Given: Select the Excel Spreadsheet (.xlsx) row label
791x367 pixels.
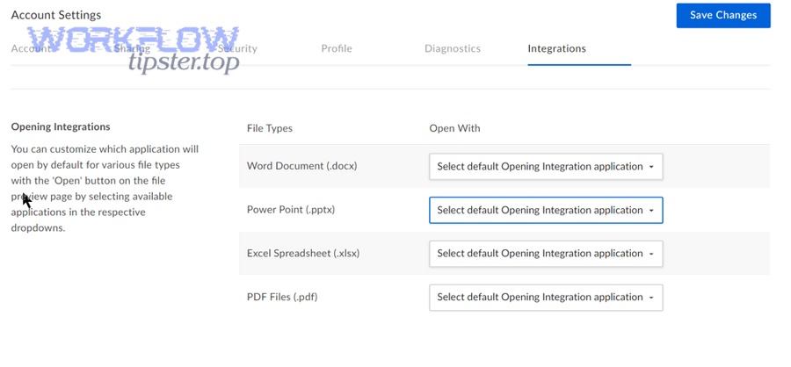Looking at the screenshot, I should (303, 253).
